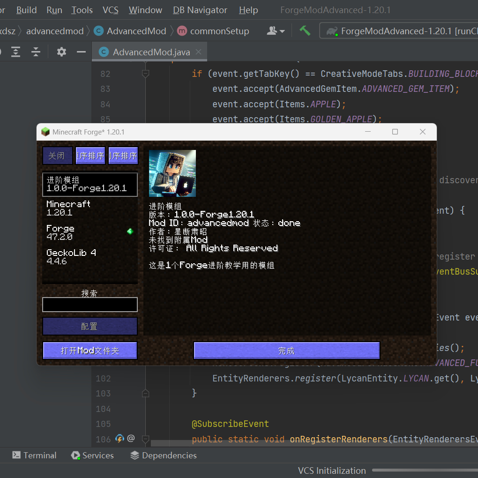Collapse code block at line 82
478x478 pixels.
click(x=145, y=74)
